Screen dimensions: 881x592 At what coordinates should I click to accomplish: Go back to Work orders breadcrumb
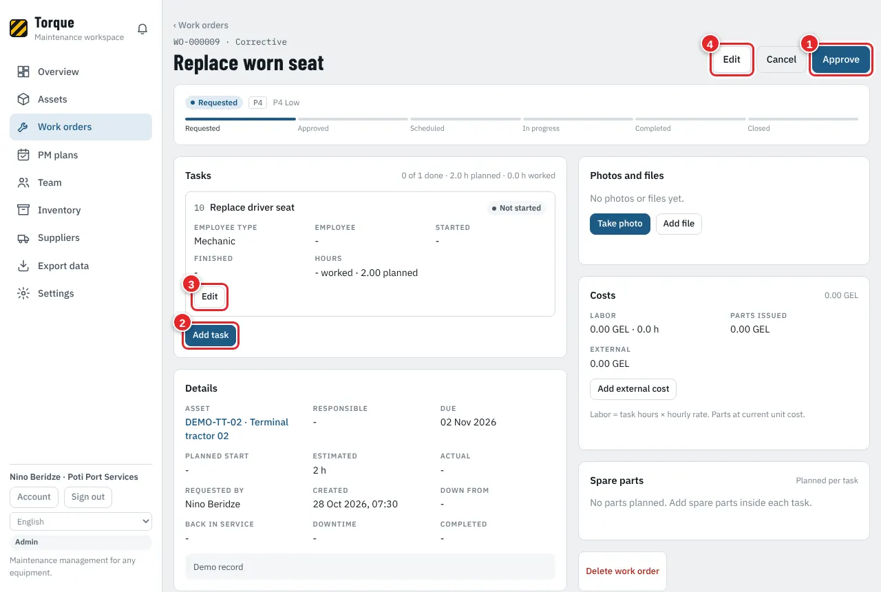pyautogui.click(x=201, y=25)
